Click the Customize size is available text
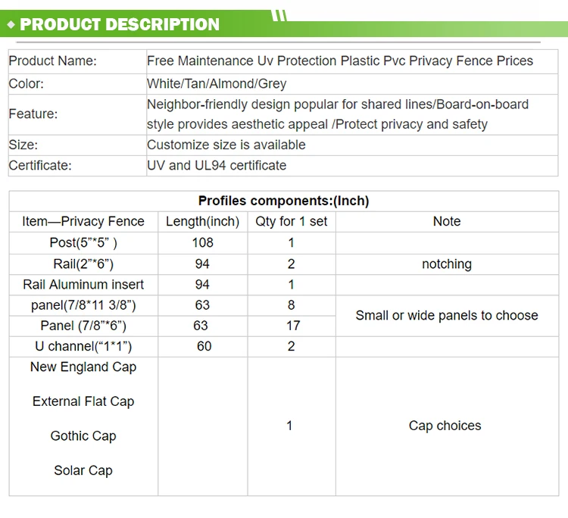Screen dimensions: 568x518 (226, 145)
